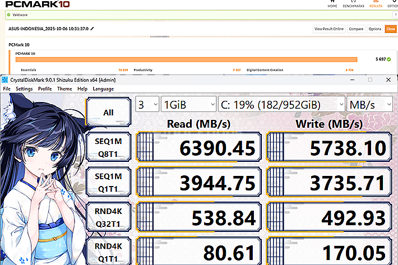The width and height of the screenshot is (398, 265).
Task: Open the HOME icon in PCMark 10
Action: click(332, 4)
